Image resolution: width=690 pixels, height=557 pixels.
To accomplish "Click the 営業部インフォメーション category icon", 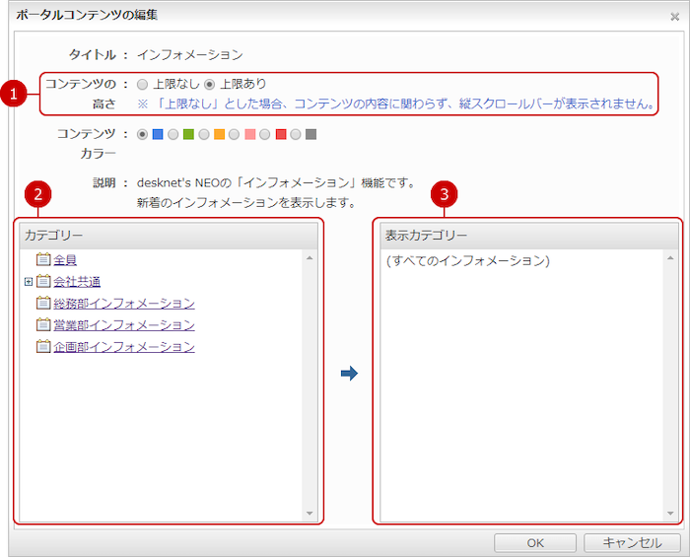I will tap(42, 325).
